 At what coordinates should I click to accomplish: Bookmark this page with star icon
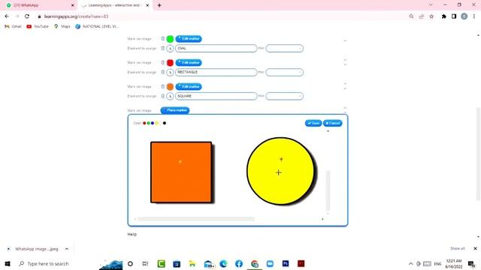coord(431,16)
